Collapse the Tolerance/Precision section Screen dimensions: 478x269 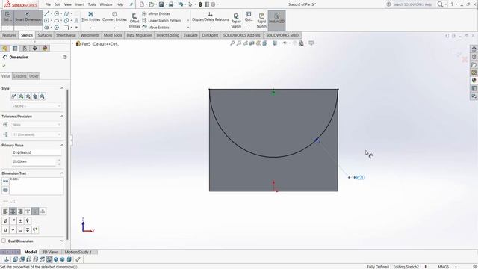click(62, 117)
